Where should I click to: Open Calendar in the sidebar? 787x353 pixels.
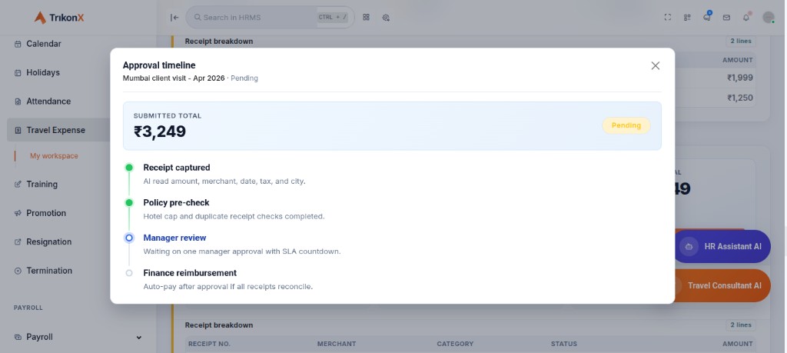(44, 44)
